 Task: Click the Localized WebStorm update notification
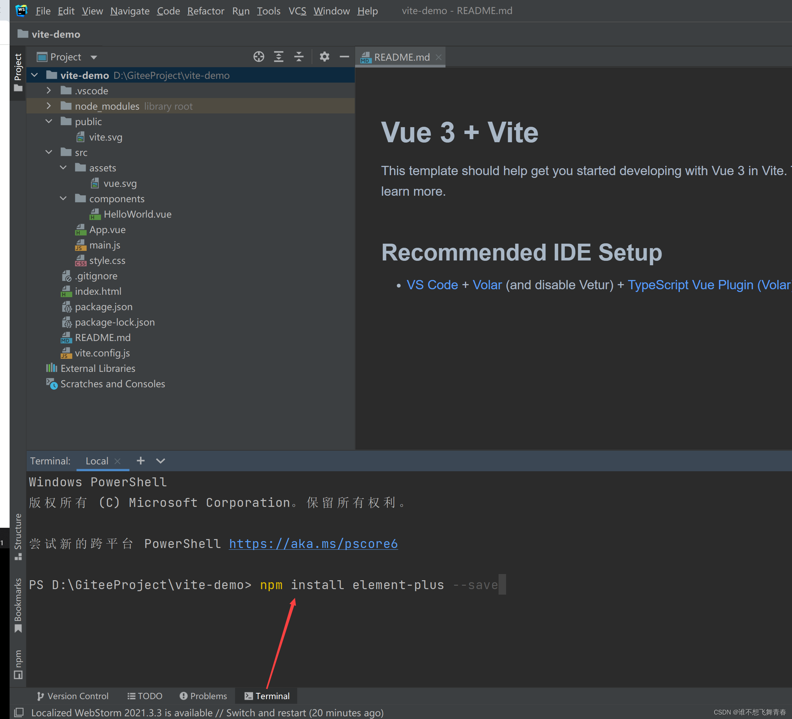(x=208, y=712)
